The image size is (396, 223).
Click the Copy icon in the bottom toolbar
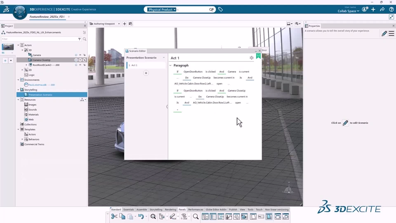click(122, 216)
